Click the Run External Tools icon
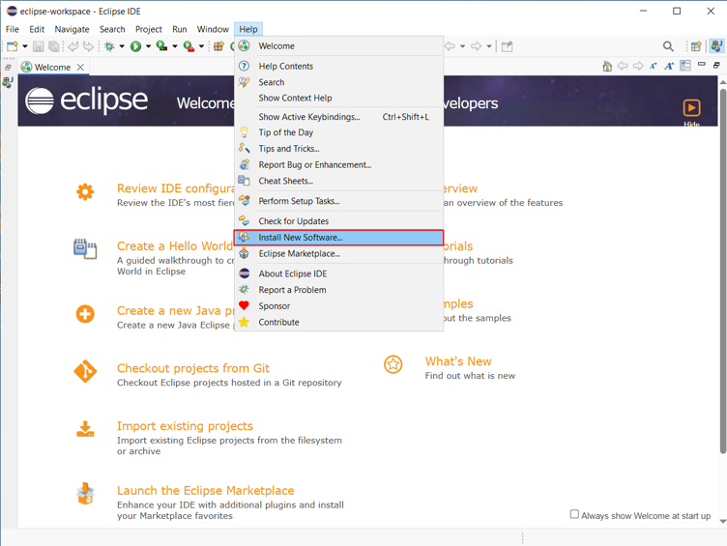The height and width of the screenshot is (546, 727). click(189, 46)
